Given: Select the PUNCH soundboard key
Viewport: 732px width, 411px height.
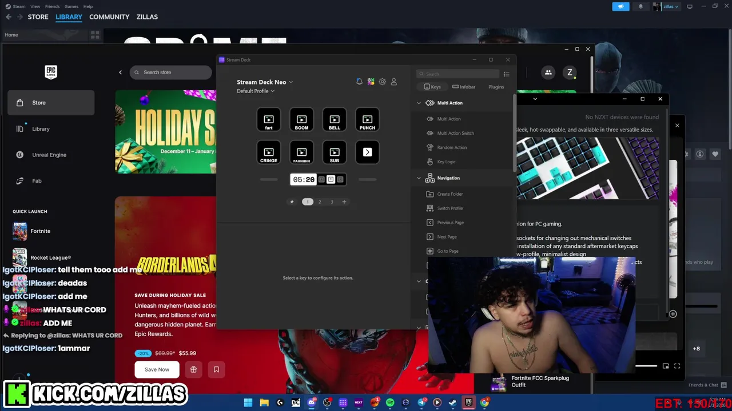Looking at the screenshot, I should 367,120.
